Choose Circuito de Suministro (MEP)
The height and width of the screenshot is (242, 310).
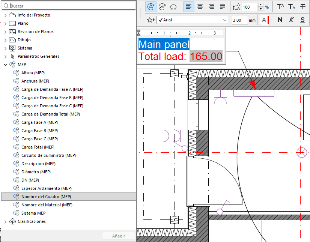(x=69, y=155)
